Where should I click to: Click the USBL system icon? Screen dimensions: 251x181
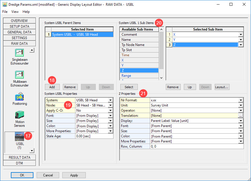pos(19,137)
